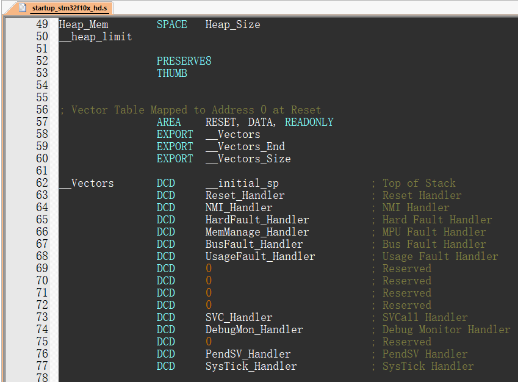Click the PendSV_Handler entry
Screen dimensions: 518x382
(247, 353)
